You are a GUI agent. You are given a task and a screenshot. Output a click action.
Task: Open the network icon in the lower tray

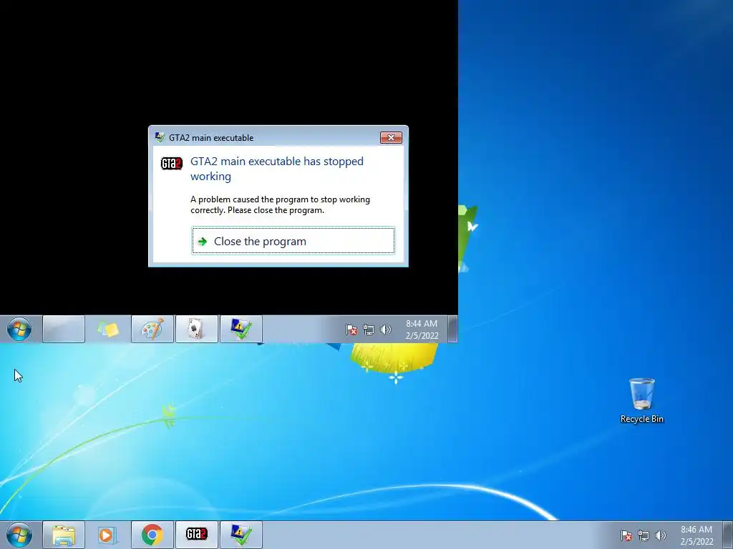[644, 535]
